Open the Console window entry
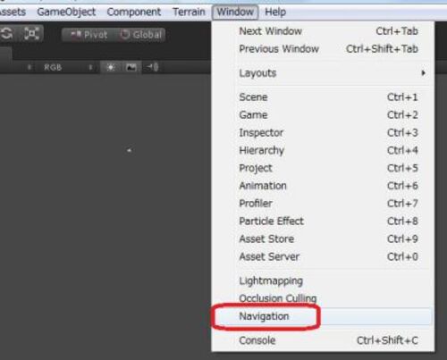The height and width of the screenshot is (360, 447). pos(323,340)
